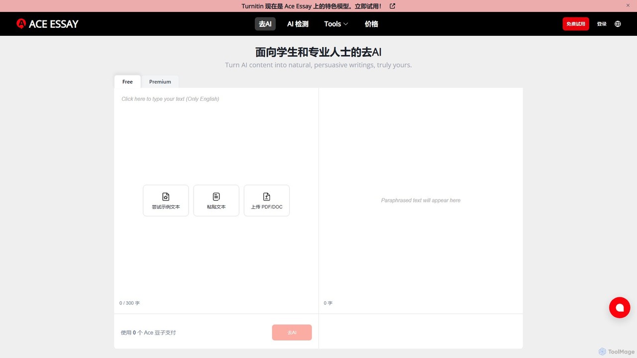Dismiss the Turnitin announcement banner
Screen dimensions: 637x358
click(628, 5)
